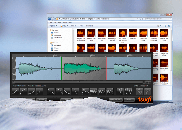Viewport: 182px width, 130px height.
Task: Expand breadcrumb arrow after Computer
Action: click(69, 19)
